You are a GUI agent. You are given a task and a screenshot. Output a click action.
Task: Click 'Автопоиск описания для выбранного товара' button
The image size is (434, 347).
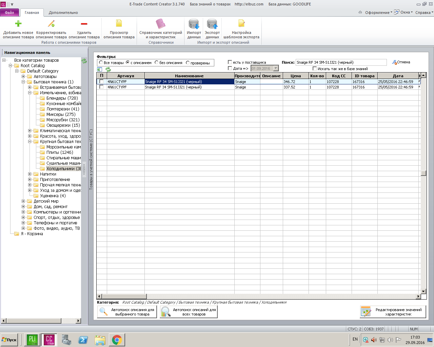point(127,312)
